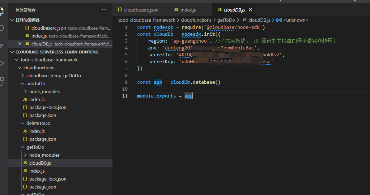Click todo-cloudbase-framework in the breadcrumb
370x195 pixels.
coord(146,20)
